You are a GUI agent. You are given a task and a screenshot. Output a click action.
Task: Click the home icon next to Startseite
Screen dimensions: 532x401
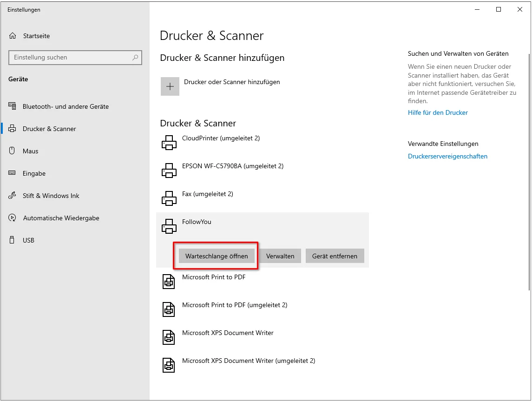[13, 36]
